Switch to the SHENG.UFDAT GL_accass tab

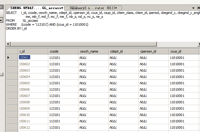coord(37,8)
